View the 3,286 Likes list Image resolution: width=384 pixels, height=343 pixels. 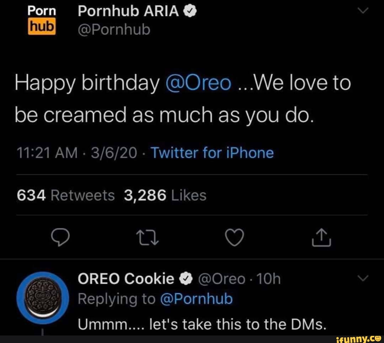pos(165,195)
